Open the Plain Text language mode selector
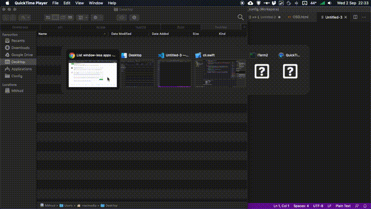The width and height of the screenshot is (371, 209). [343, 206]
